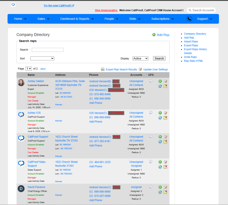
Task: Click Invite Reps in the right sidebar
Action: [x=190, y=57]
